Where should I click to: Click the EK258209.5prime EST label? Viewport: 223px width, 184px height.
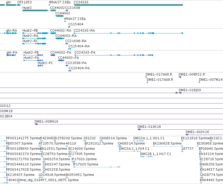(68, 138)
